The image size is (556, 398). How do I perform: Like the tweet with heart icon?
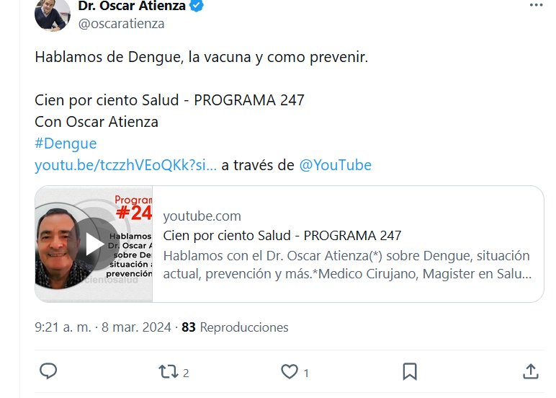290,371
